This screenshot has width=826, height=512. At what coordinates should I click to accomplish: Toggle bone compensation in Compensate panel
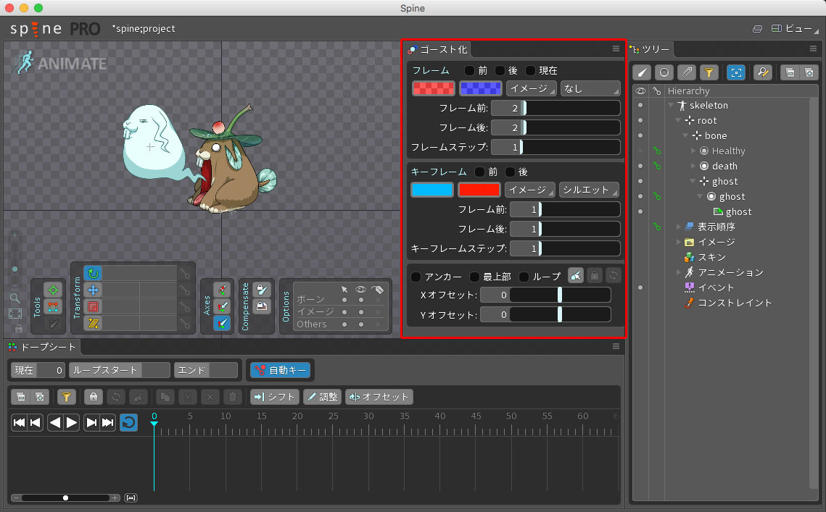click(x=262, y=290)
